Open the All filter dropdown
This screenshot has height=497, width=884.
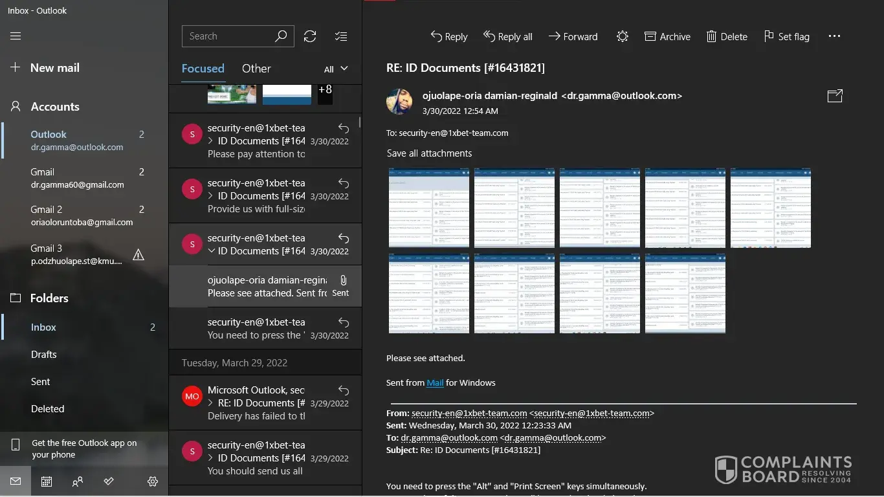(x=336, y=69)
